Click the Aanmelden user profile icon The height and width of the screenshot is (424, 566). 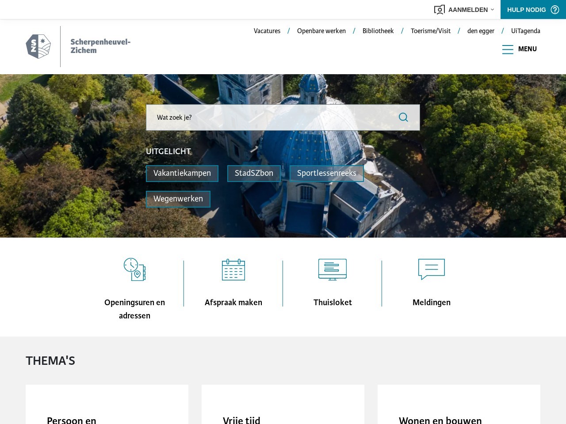click(x=439, y=10)
